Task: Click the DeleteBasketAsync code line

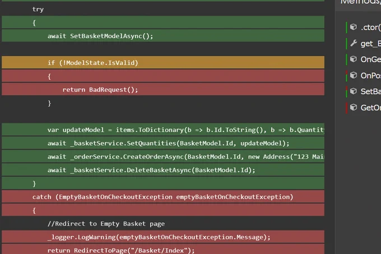Action: click(163, 170)
